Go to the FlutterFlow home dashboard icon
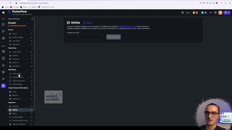The width and height of the screenshot is (232, 130). point(3,13)
